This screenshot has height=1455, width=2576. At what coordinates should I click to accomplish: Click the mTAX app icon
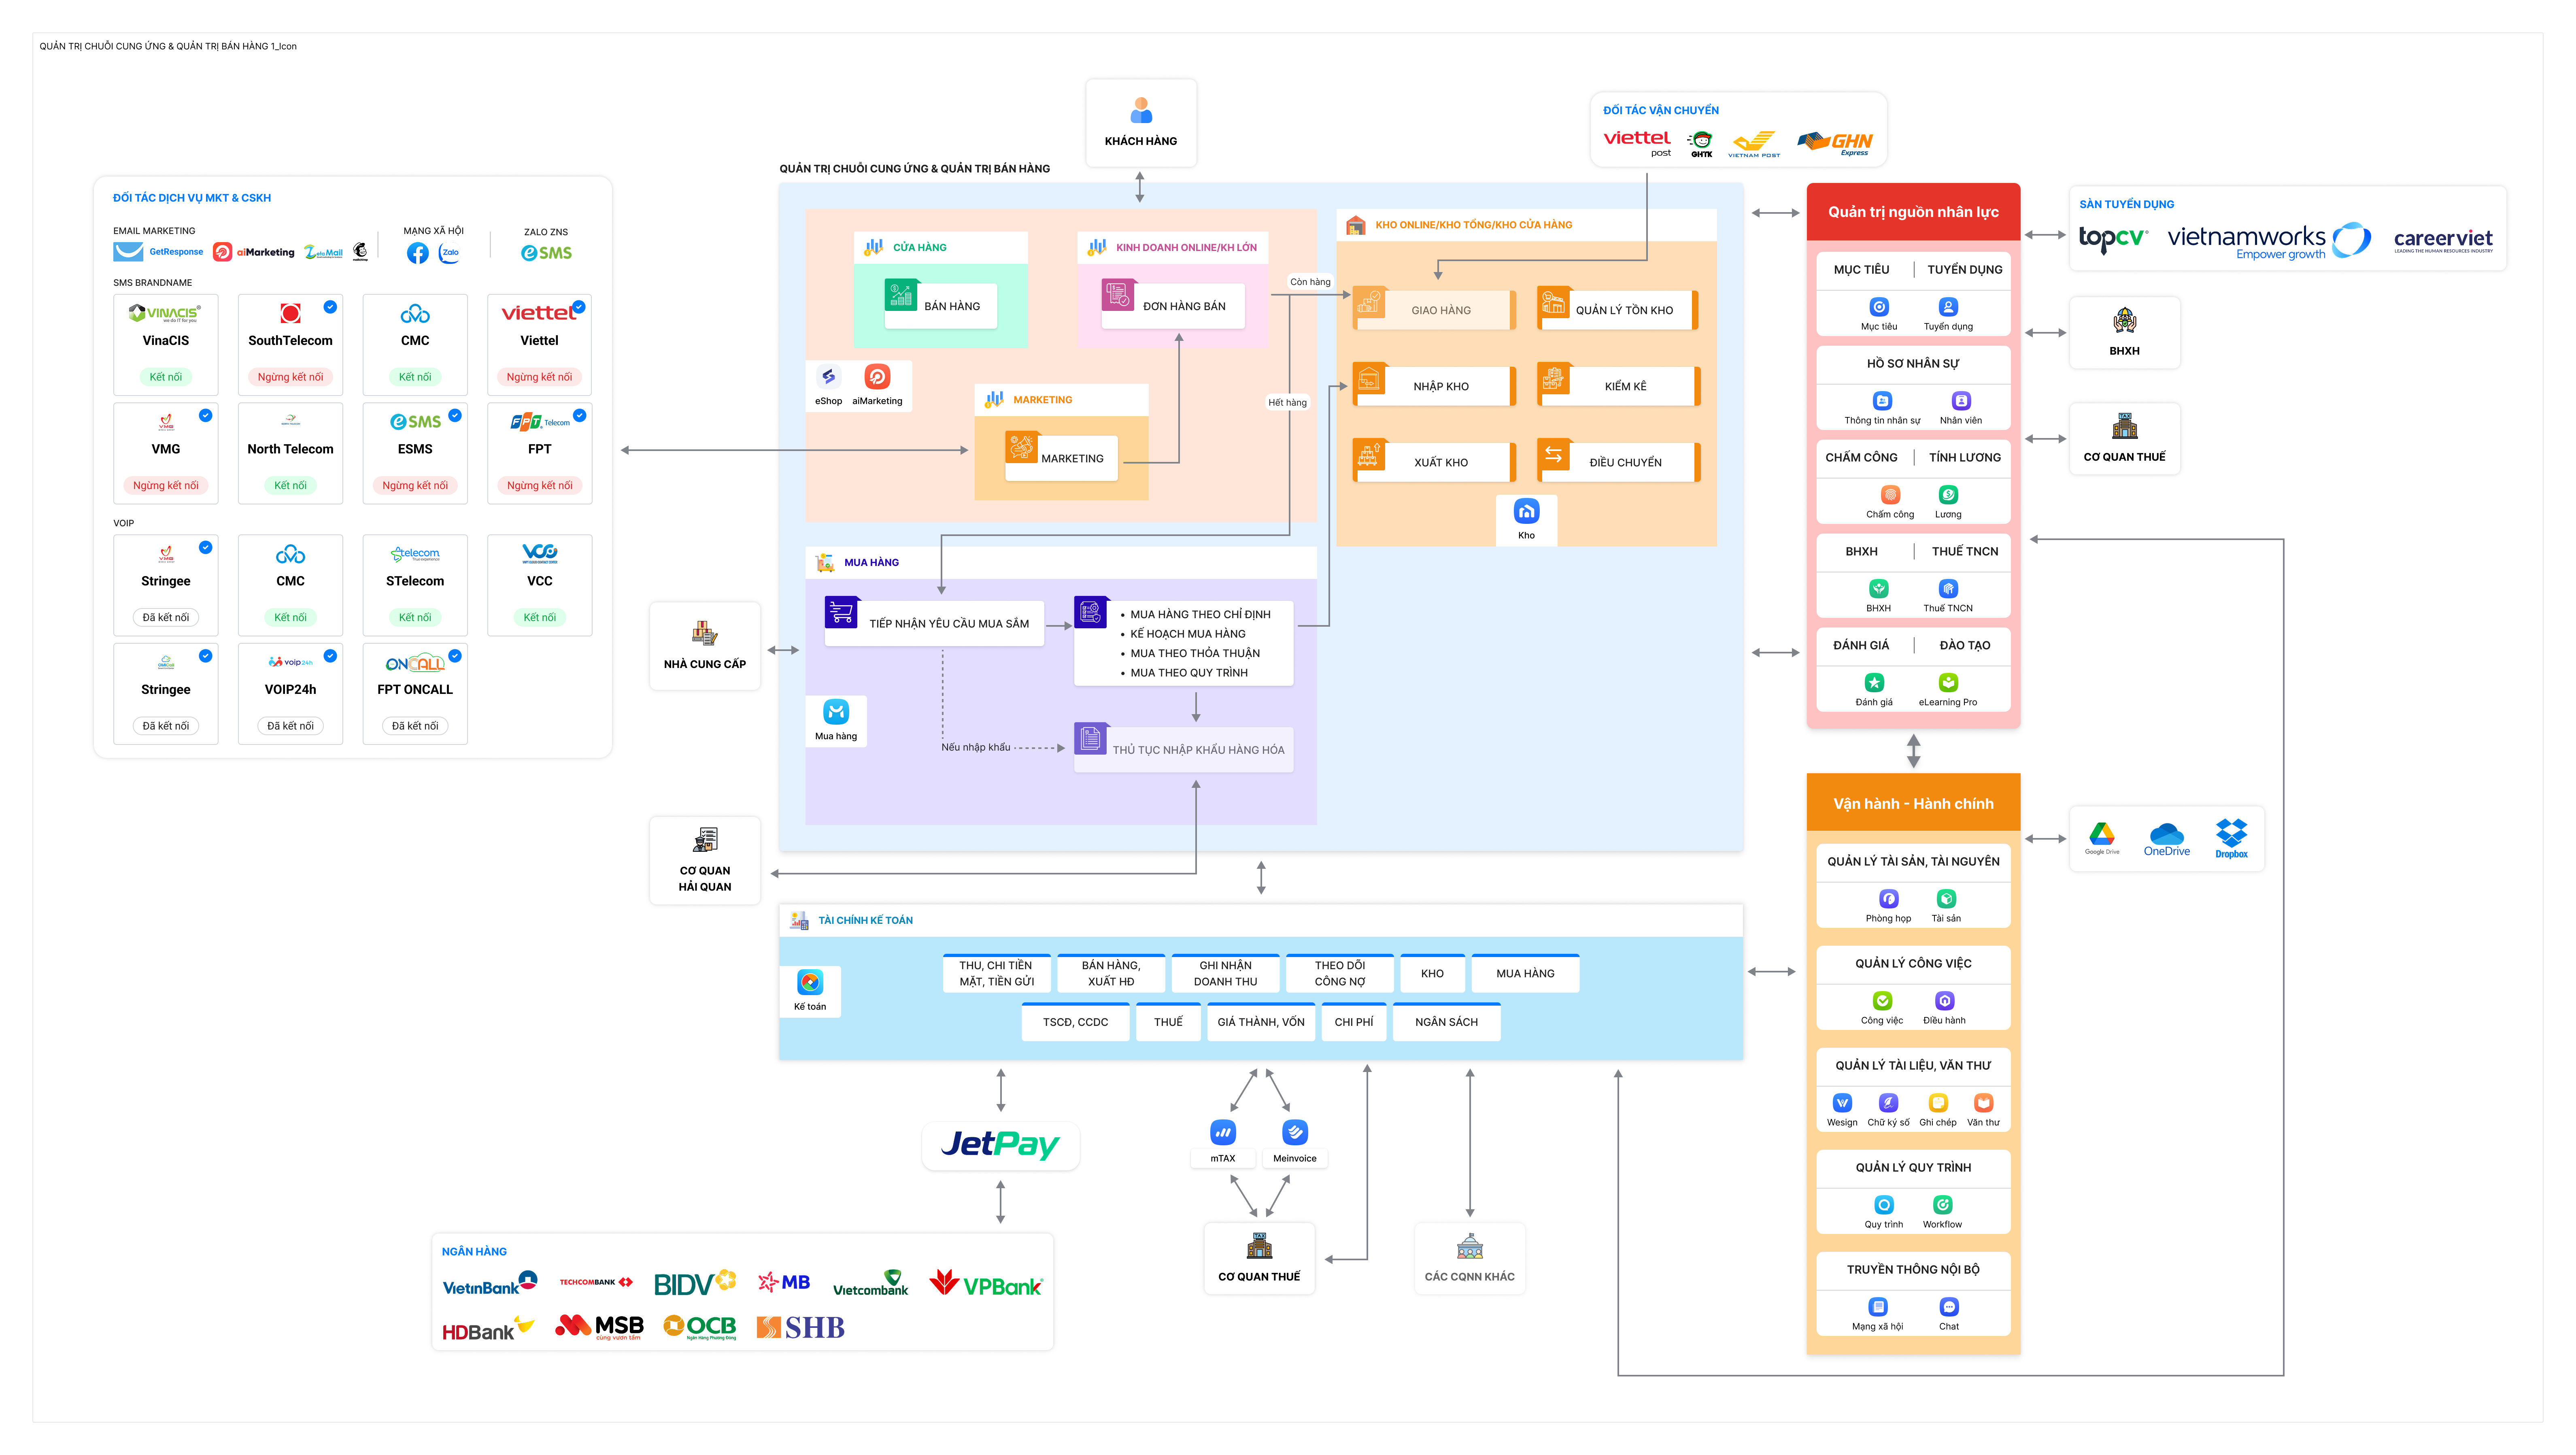1222,1133
